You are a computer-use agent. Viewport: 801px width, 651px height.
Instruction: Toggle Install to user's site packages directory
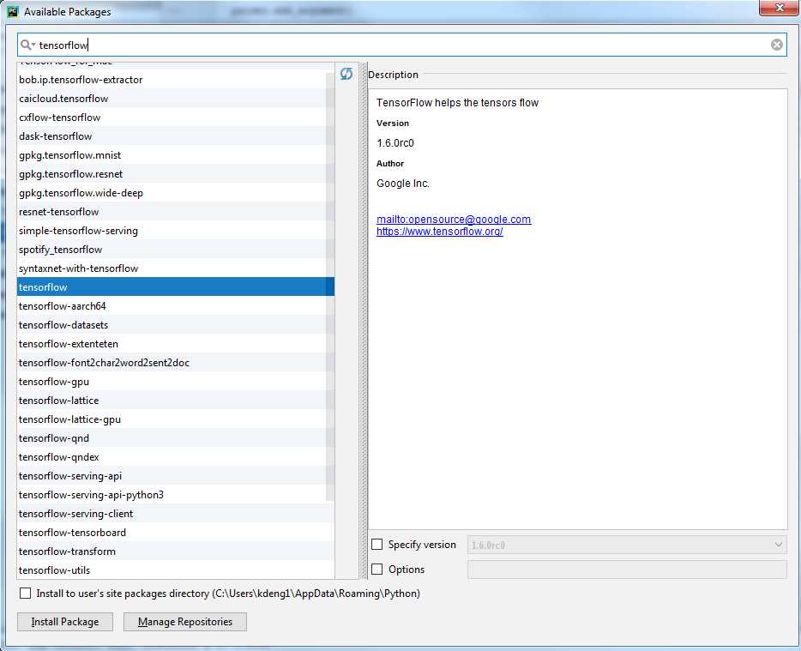(x=25, y=594)
